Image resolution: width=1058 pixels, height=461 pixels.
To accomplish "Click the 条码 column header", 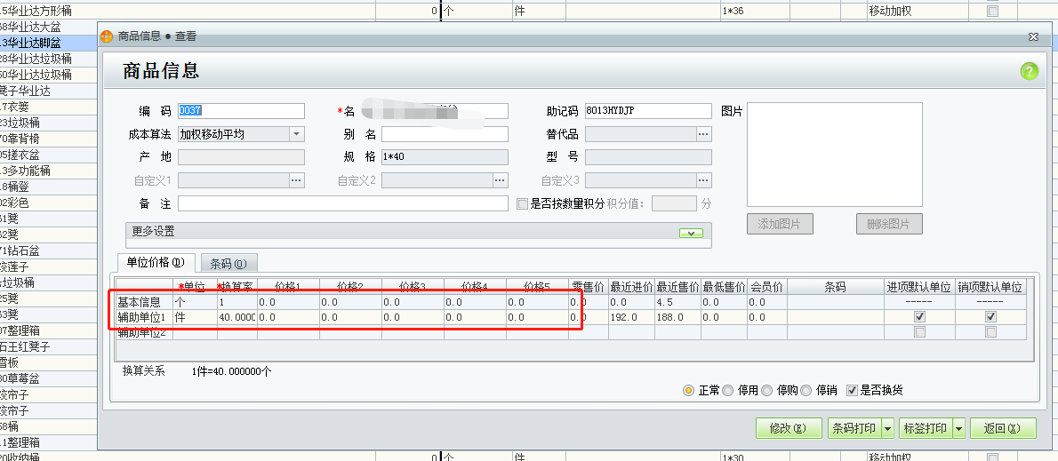I will click(836, 287).
